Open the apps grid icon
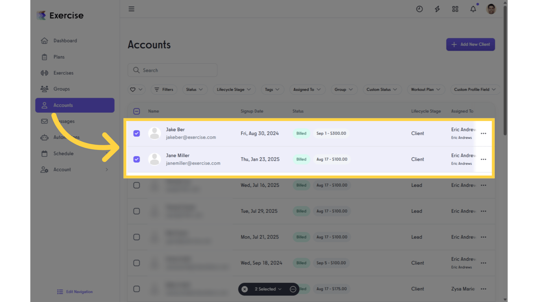The width and height of the screenshot is (538, 302). 455,9
